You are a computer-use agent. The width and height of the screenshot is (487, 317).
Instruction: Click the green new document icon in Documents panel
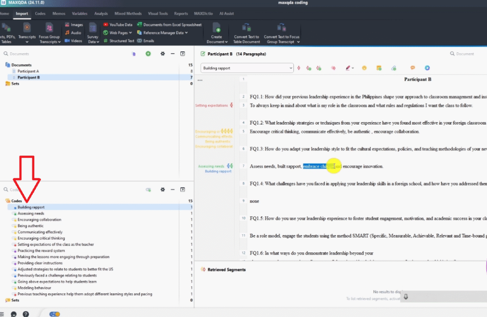point(148,54)
